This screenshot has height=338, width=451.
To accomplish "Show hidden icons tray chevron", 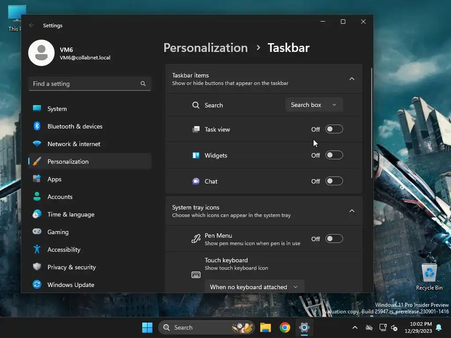I will (x=355, y=327).
